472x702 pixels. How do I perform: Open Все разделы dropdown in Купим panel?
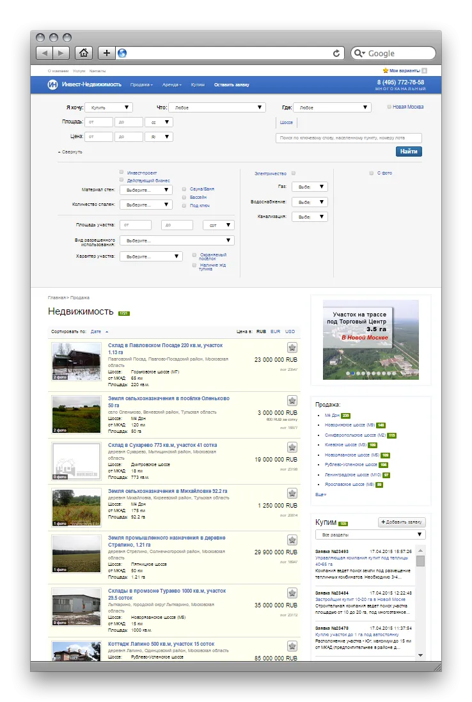pos(370,534)
